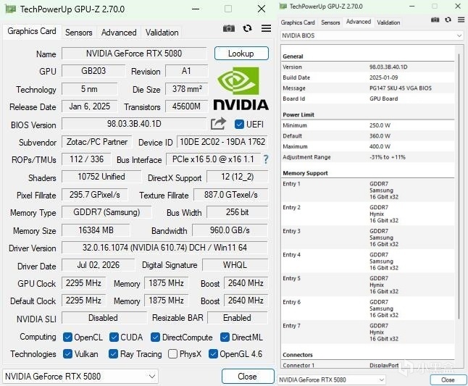Toggle the OpenGL 4.6 checkbox
This screenshot has height=386, width=468.
213,354
